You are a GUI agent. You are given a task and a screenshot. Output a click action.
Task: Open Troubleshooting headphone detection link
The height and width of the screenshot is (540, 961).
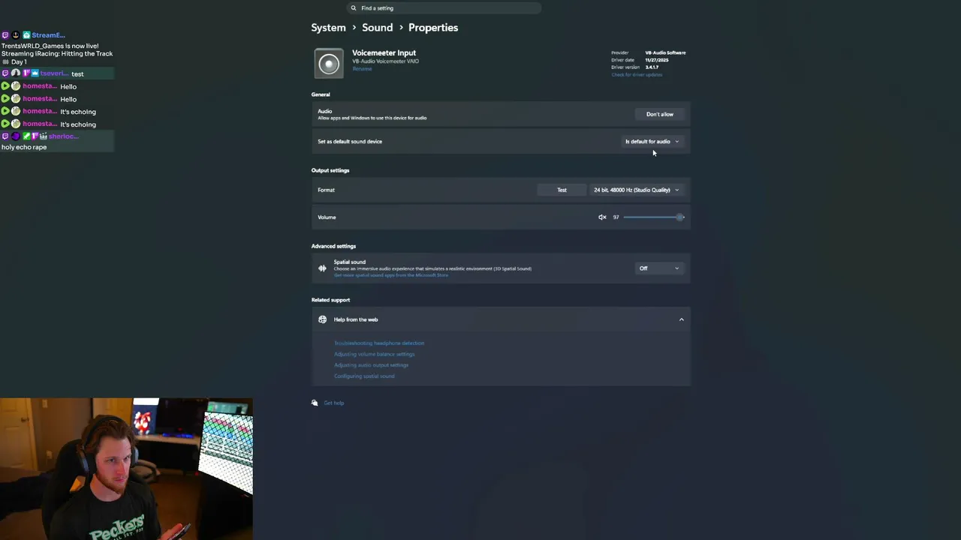379,343
